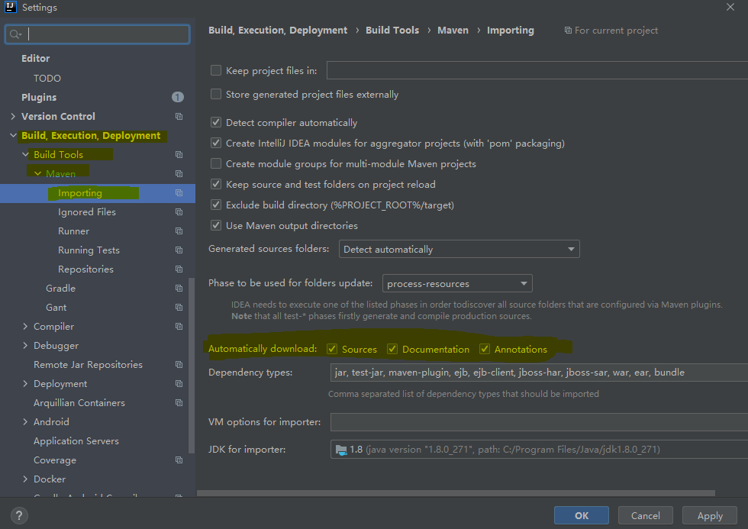Select Ignored Files under Maven
The height and width of the screenshot is (529, 748).
click(x=87, y=211)
